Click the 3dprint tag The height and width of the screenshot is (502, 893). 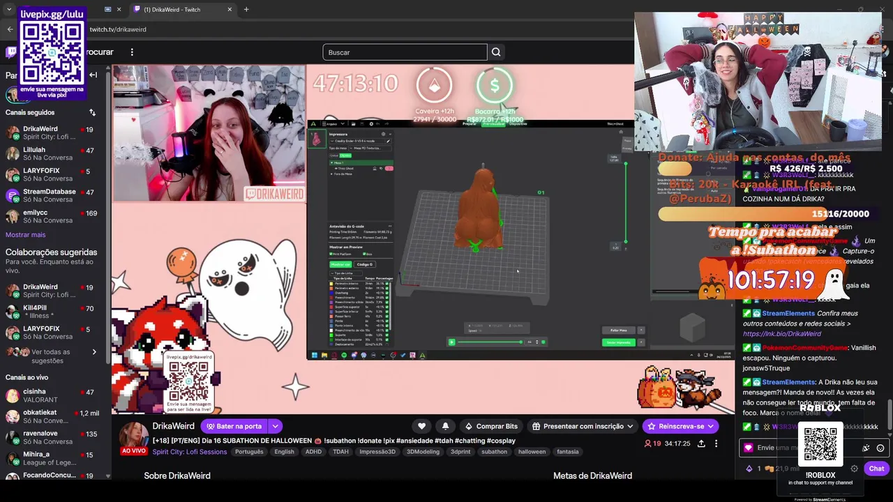click(460, 452)
